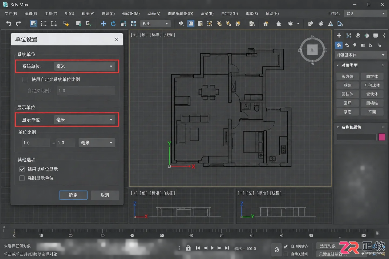Viewport: 389px width, 259px height.
Task: Enable '强制显示单位' checkbox
Action: click(x=22, y=178)
